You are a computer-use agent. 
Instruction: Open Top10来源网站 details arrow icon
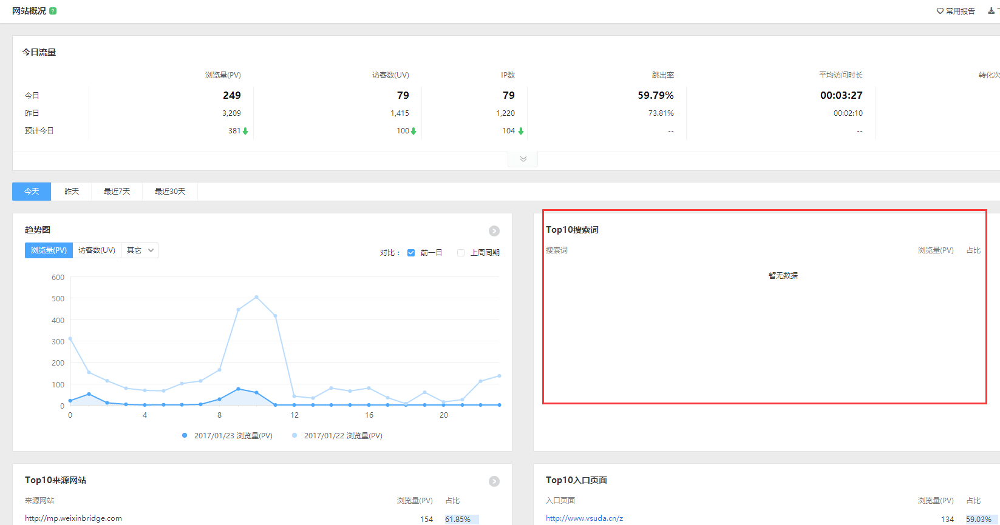tap(494, 481)
